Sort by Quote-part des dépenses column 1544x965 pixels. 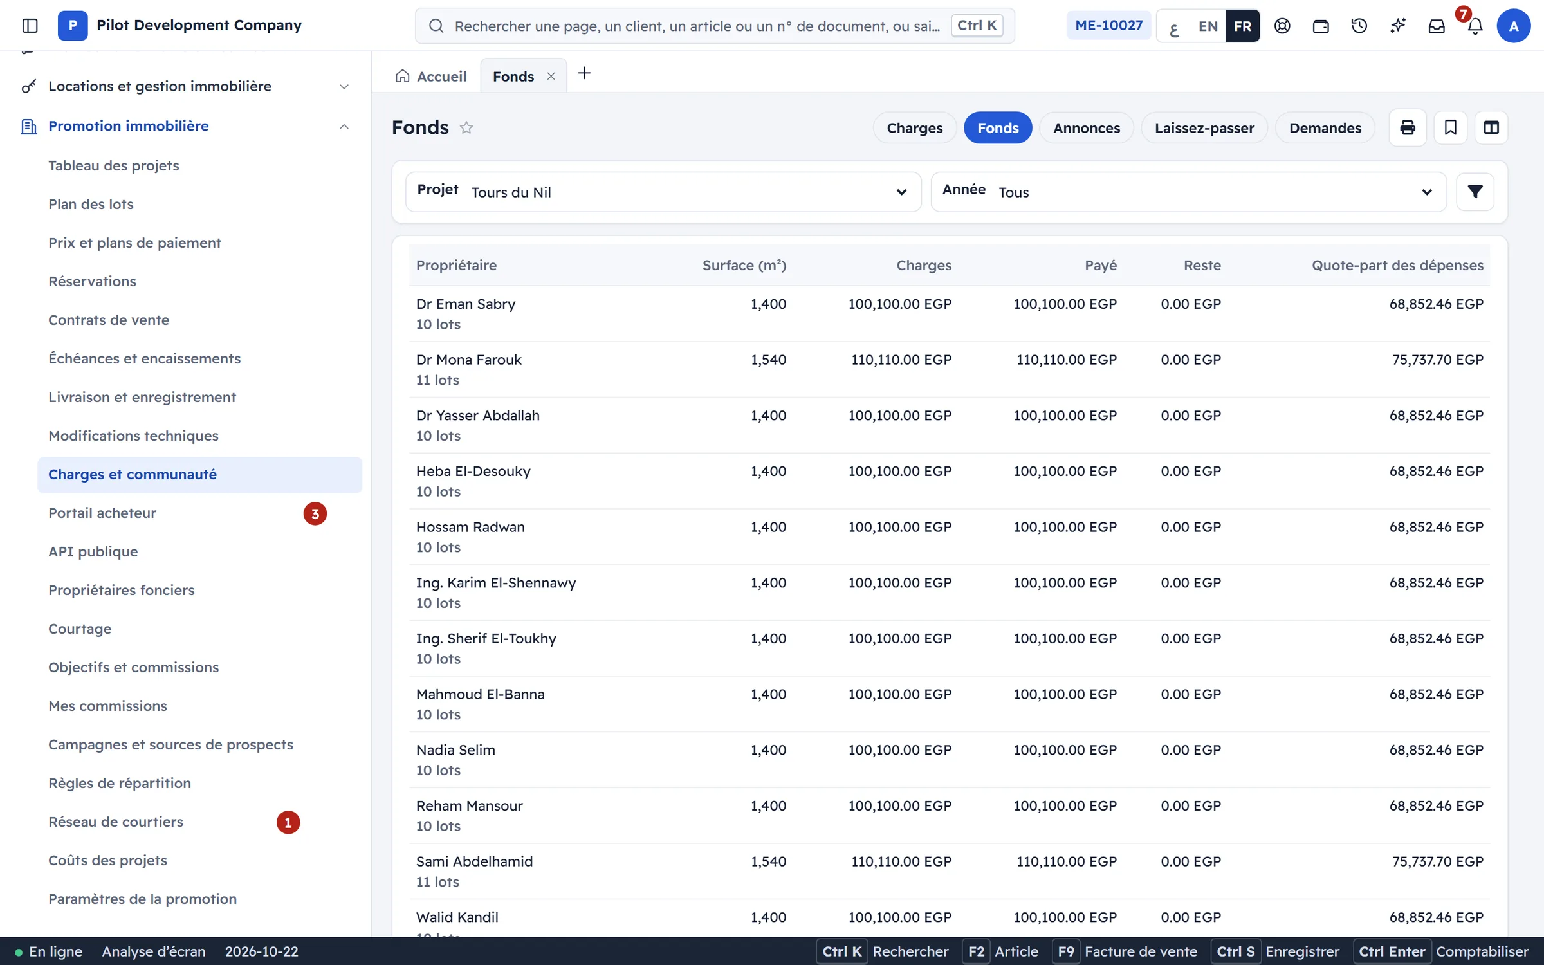tap(1397, 265)
